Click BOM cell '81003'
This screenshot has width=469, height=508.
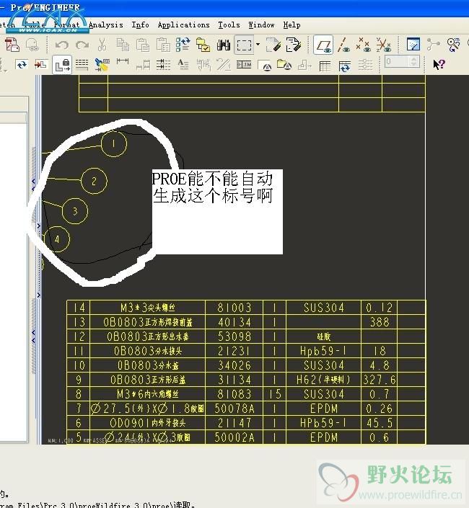click(x=234, y=308)
